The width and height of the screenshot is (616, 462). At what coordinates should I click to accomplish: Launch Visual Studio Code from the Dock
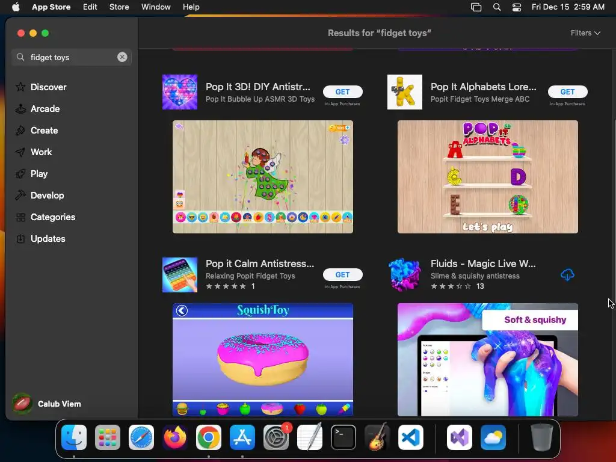pyautogui.click(x=411, y=437)
